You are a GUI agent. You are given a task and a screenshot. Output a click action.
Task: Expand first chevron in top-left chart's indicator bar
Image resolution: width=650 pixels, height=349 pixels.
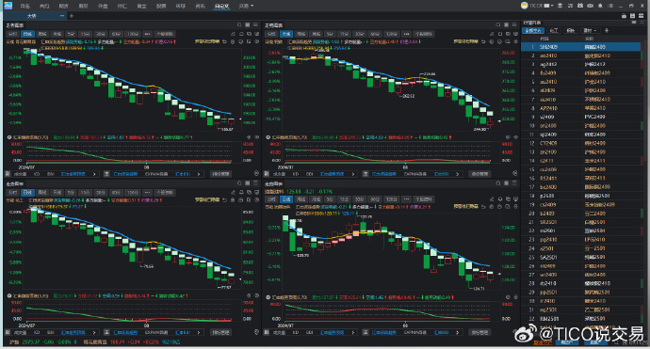point(94,174)
